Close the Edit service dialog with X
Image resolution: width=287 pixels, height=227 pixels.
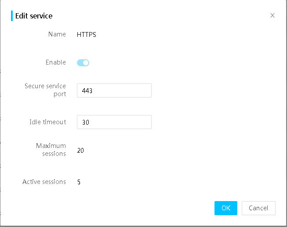point(272,15)
